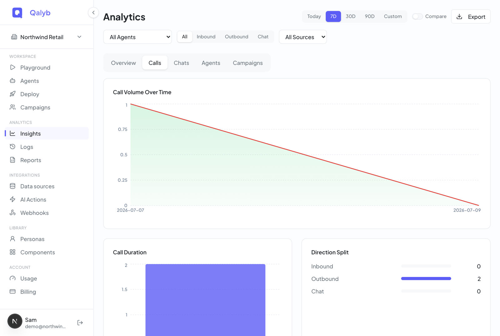The image size is (500, 336).
Task: Switch to the Calls tab
Action: click(155, 63)
